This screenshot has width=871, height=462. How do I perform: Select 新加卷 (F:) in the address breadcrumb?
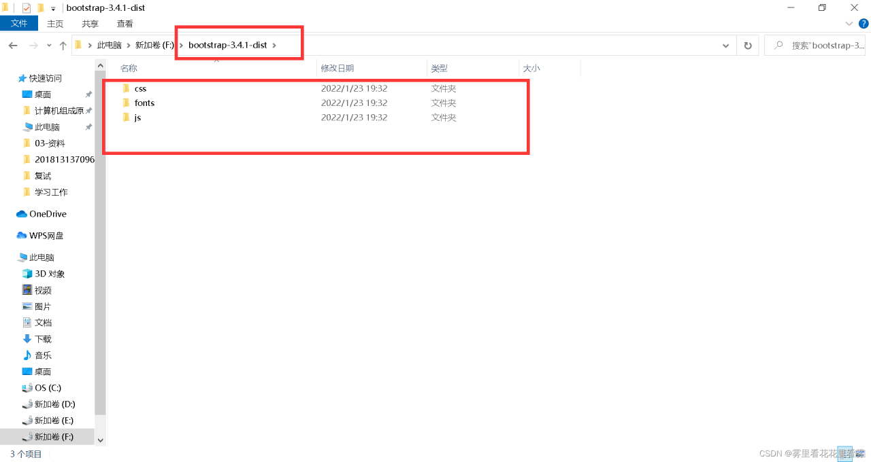(154, 46)
